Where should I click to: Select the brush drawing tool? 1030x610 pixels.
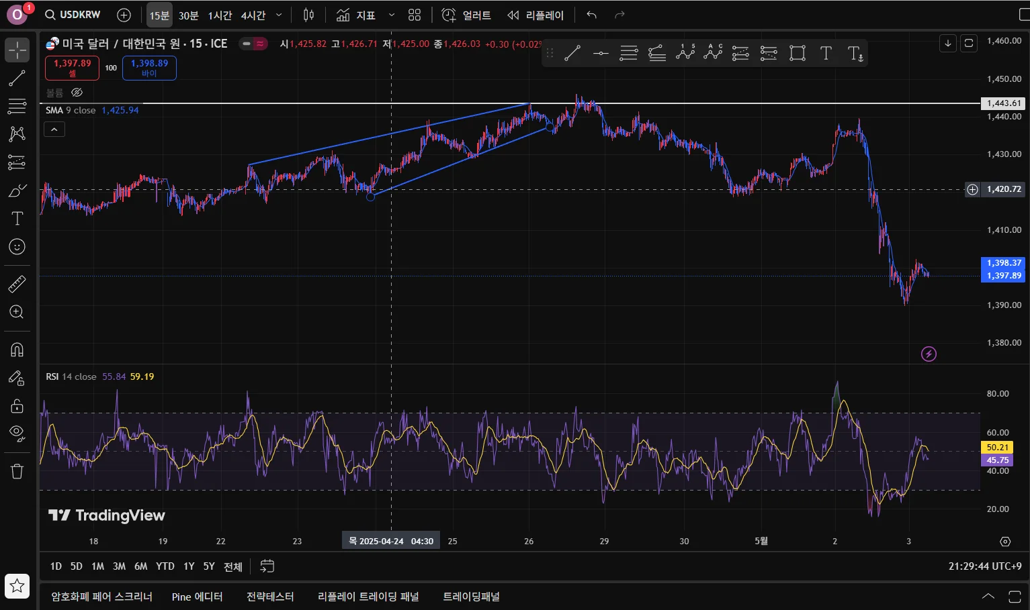pyautogui.click(x=17, y=191)
